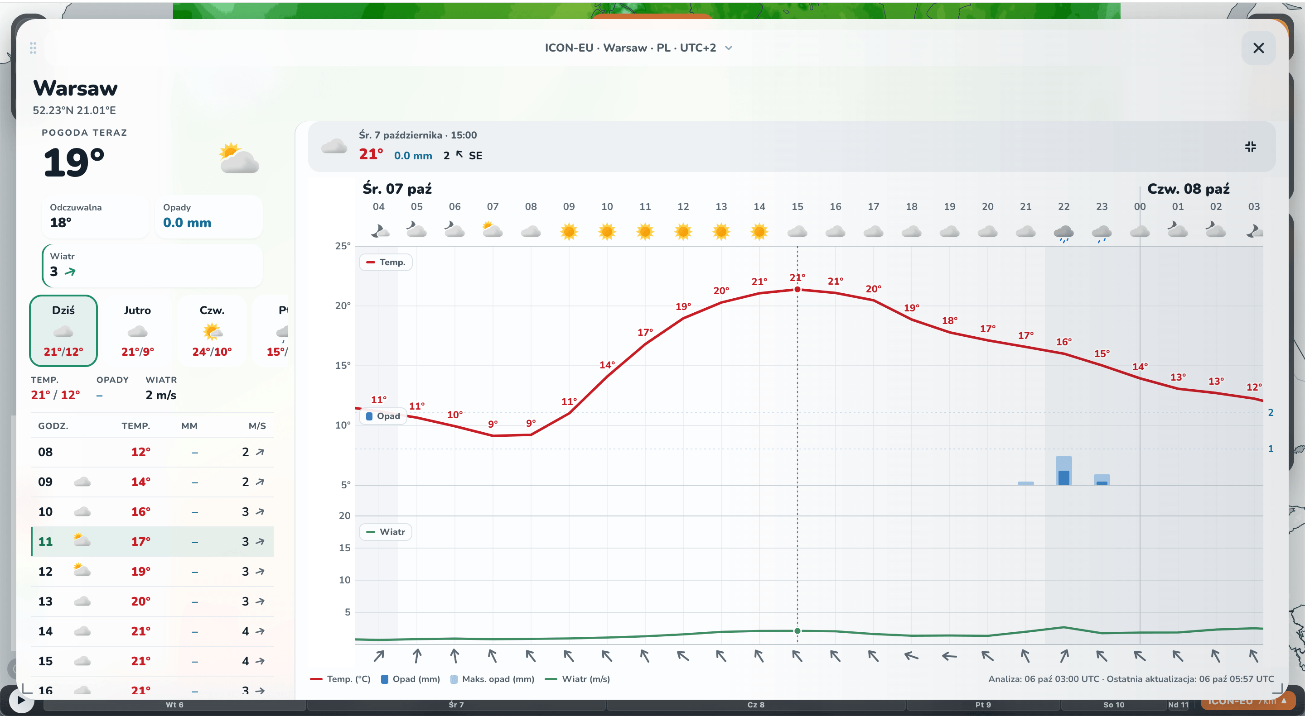
Task: Click the sunny icon at hour 14
Action: pyautogui.click(x=759, y=232)
